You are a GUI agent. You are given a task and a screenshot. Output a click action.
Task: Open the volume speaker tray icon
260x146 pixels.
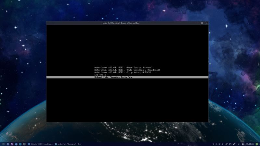pyautogui.click(x=239, y=144)
